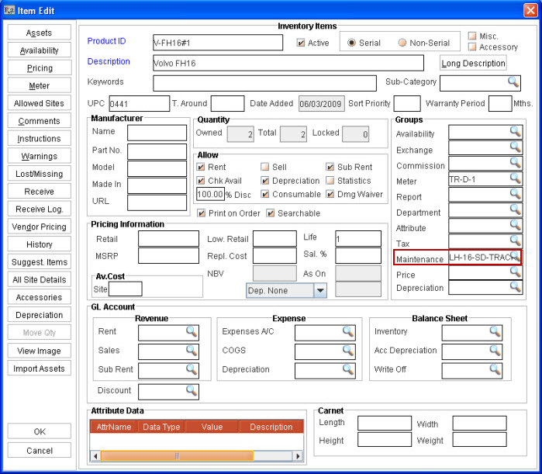Open the Pricing section from sidebar
The height and width of the screenshot is (474, 542).
pos(40,68)
